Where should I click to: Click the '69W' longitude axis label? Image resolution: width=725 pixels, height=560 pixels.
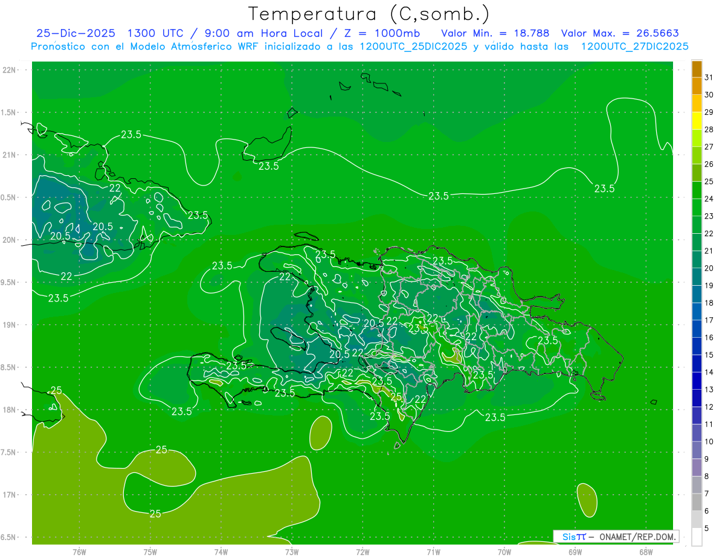coord(575,552)
